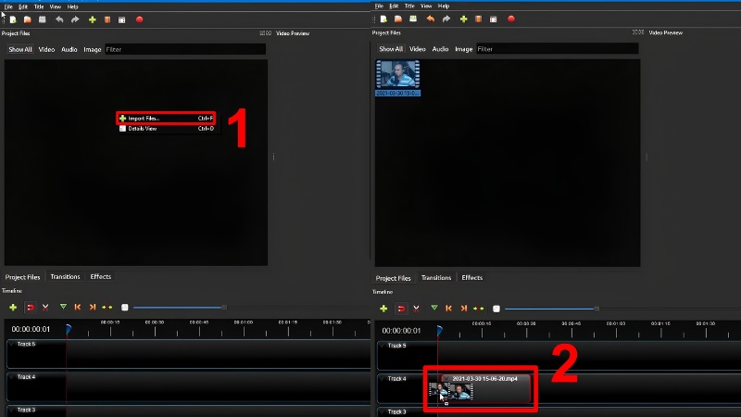741x417 pixels.
Task: Click Filter text field in left window
Action: coord(185,49)
